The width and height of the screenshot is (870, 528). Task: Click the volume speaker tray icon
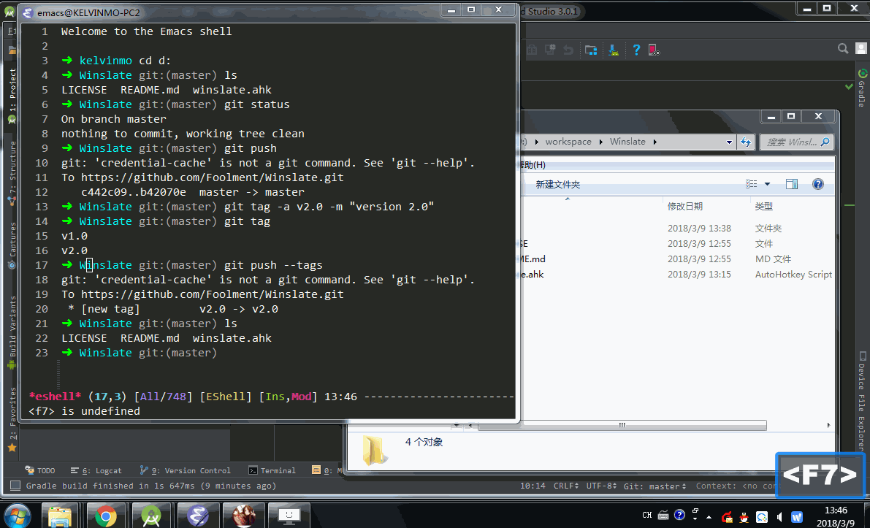pyautogui.click(x=779, y=517)
